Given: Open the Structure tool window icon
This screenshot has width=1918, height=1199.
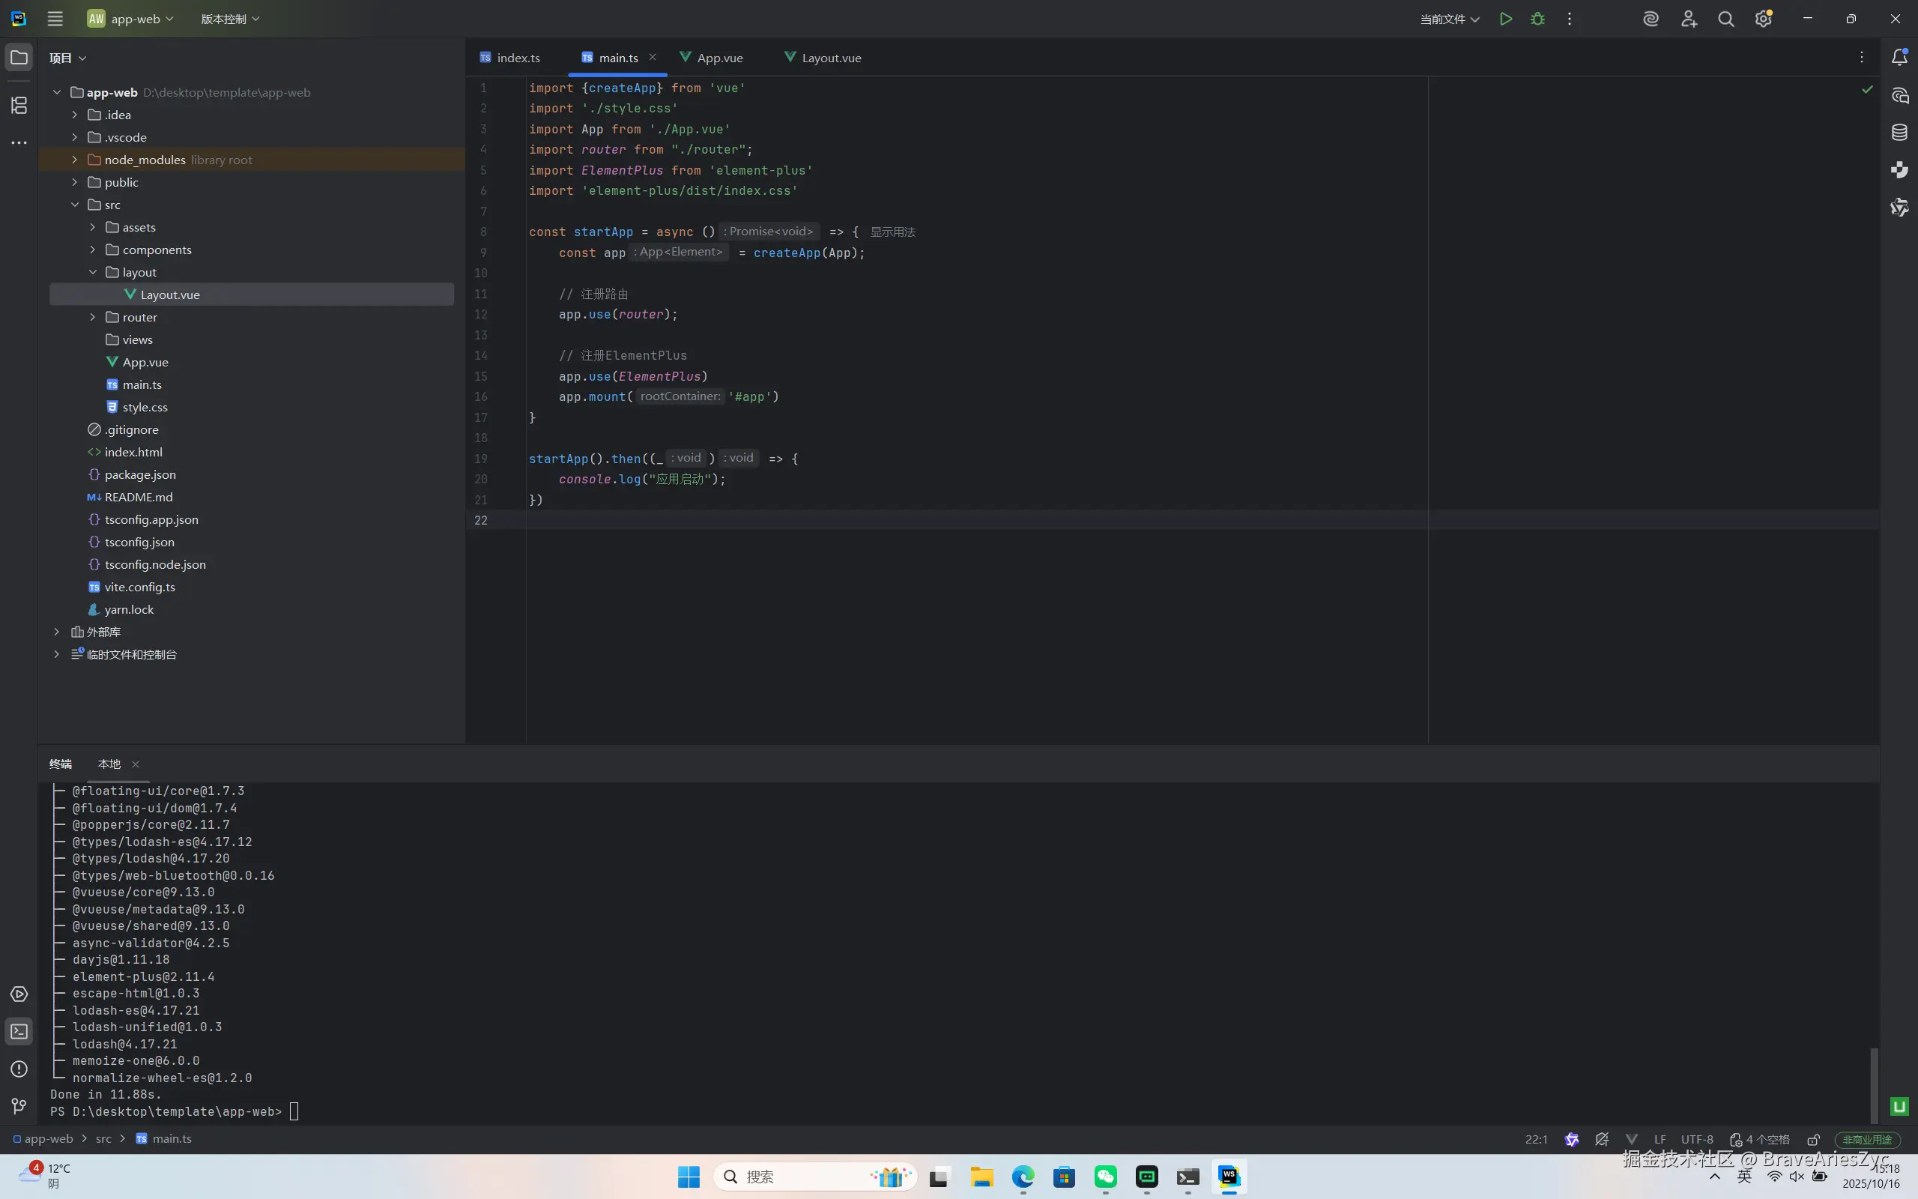Looking at the screenshot, I should click(19, 105).
